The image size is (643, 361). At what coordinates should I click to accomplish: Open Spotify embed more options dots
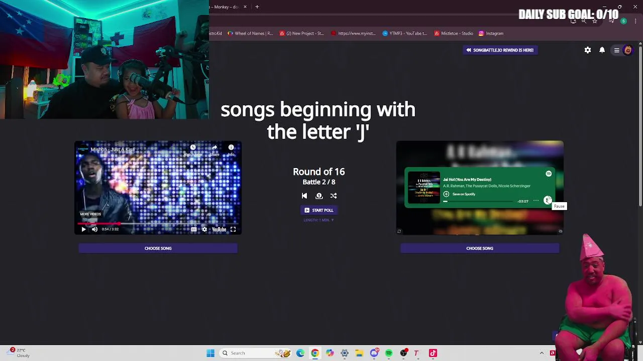536,201
